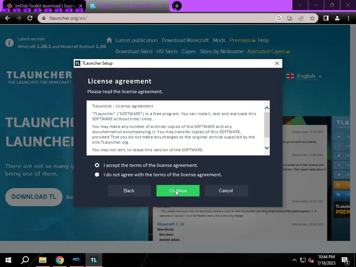The image size is (356, 267).
Task: Bookmark this page with star icon
Action: pyautogui.click(x=312, y=18)
